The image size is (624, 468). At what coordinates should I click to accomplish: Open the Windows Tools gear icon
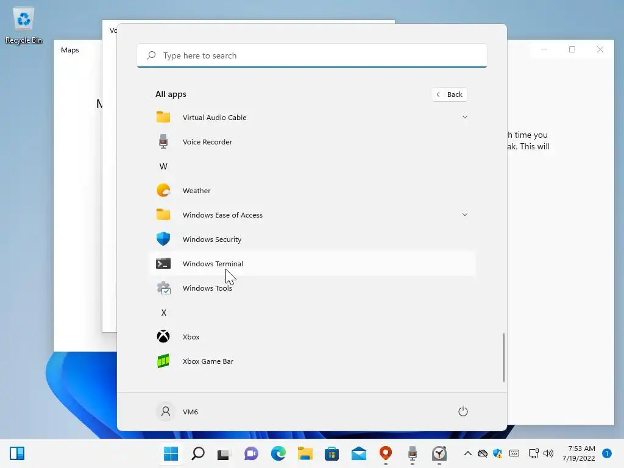pyautogui.click(x=163, y=288)
